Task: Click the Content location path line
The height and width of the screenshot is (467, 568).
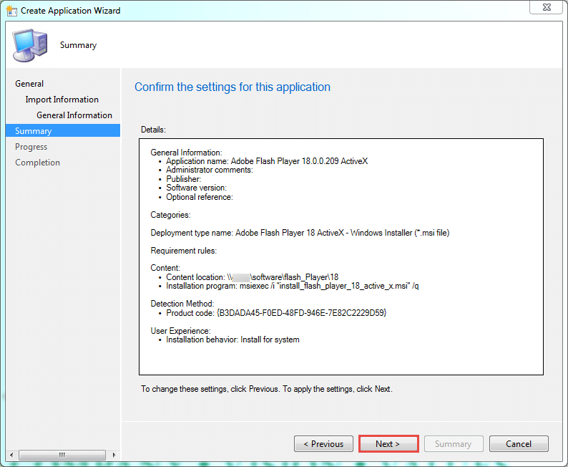Action: pyautogui.click(x=253, y=277)
